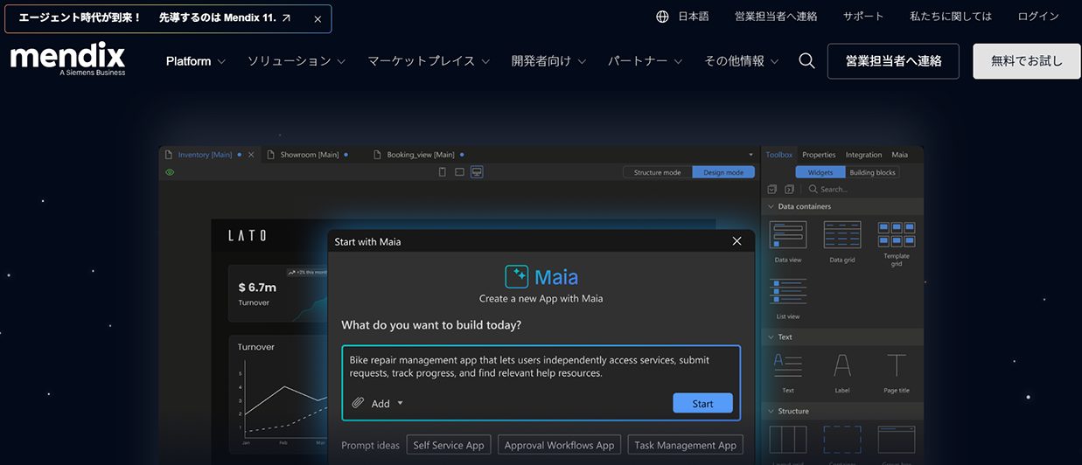
Task: Close the Inventory [Main] tab
Action: click(x=251, y=155)
